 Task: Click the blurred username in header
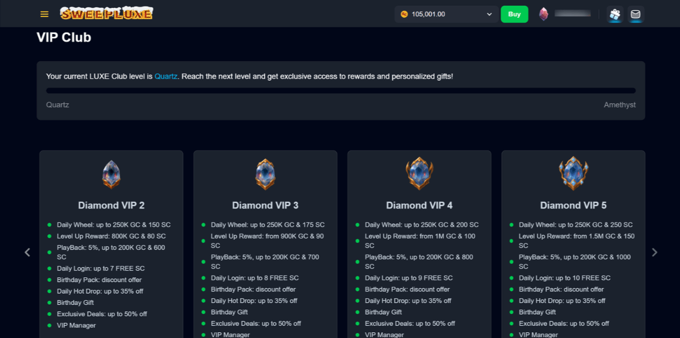[x=573, y=14]
